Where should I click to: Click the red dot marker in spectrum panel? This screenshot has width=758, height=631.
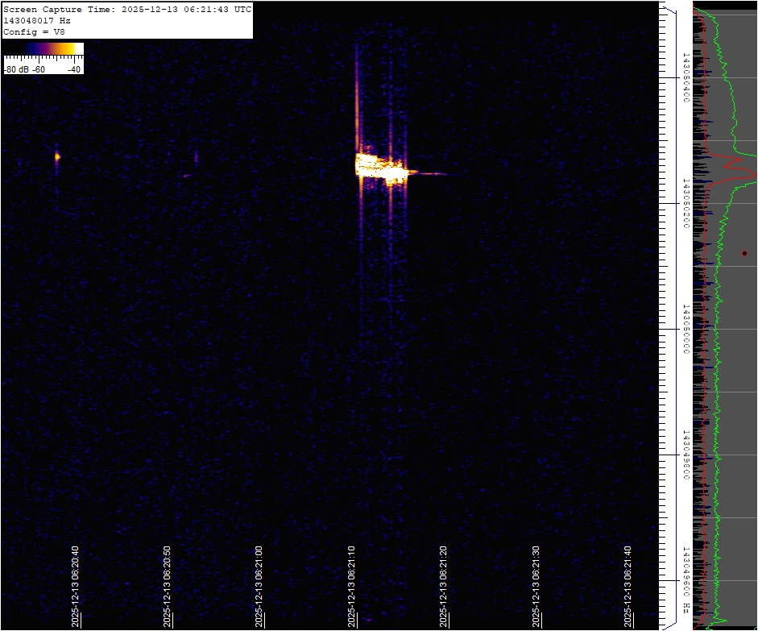coord(744,253)
